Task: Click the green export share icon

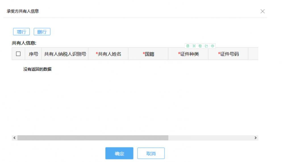Action: pos(206,46)
